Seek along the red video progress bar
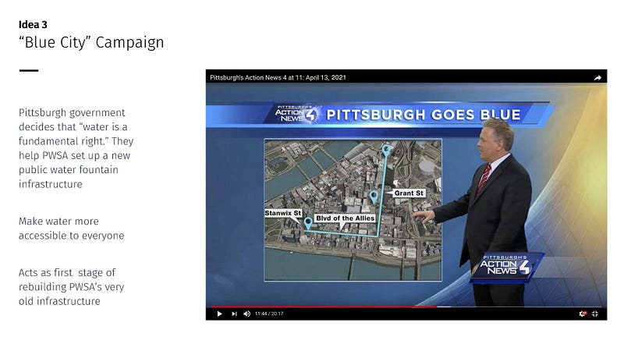The image size is (624, 351). tap(324, 307)
